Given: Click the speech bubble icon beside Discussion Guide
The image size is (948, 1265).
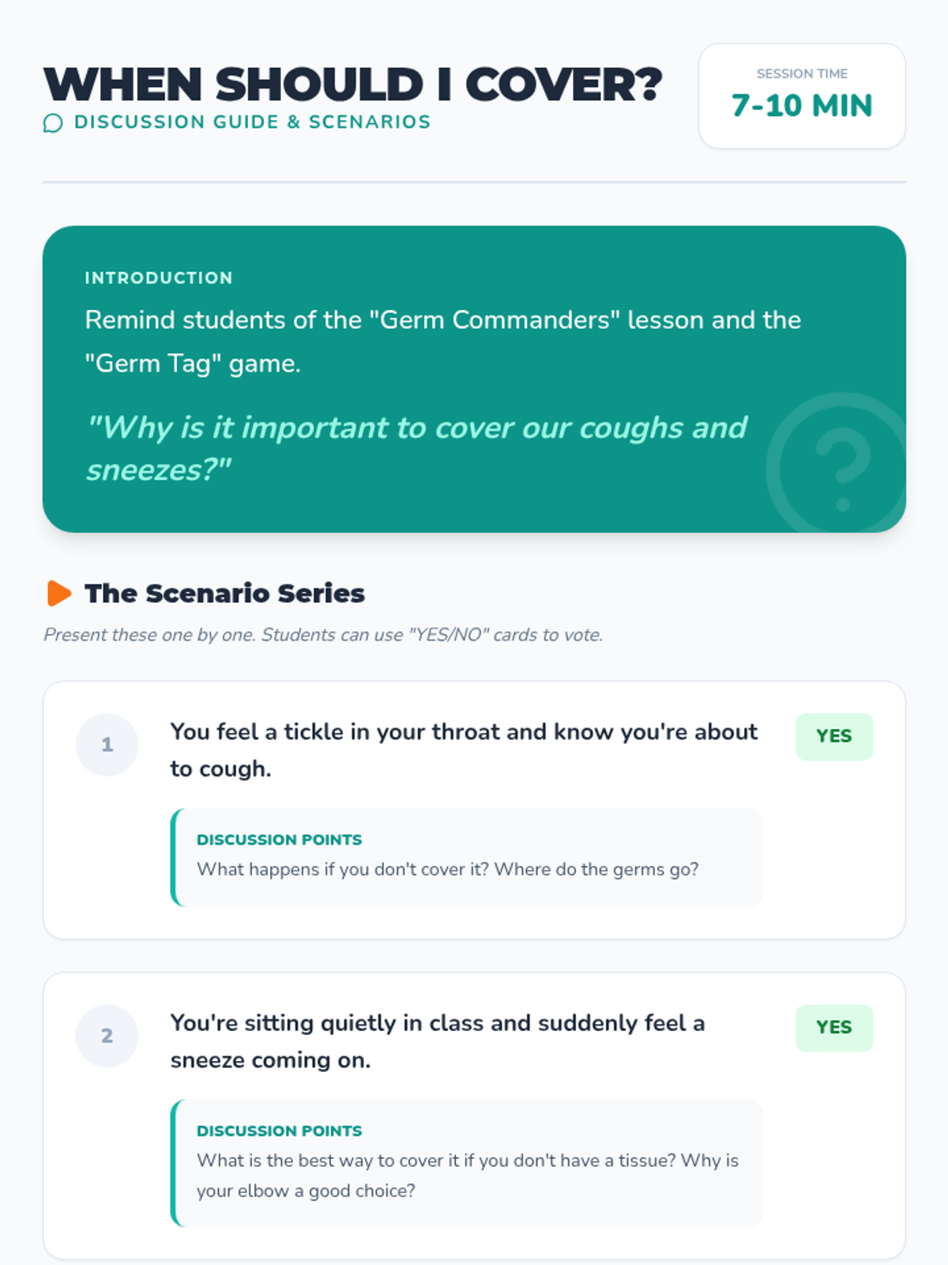Looking at the screenshot, I should pyautogui.click(x=53, y=123).
